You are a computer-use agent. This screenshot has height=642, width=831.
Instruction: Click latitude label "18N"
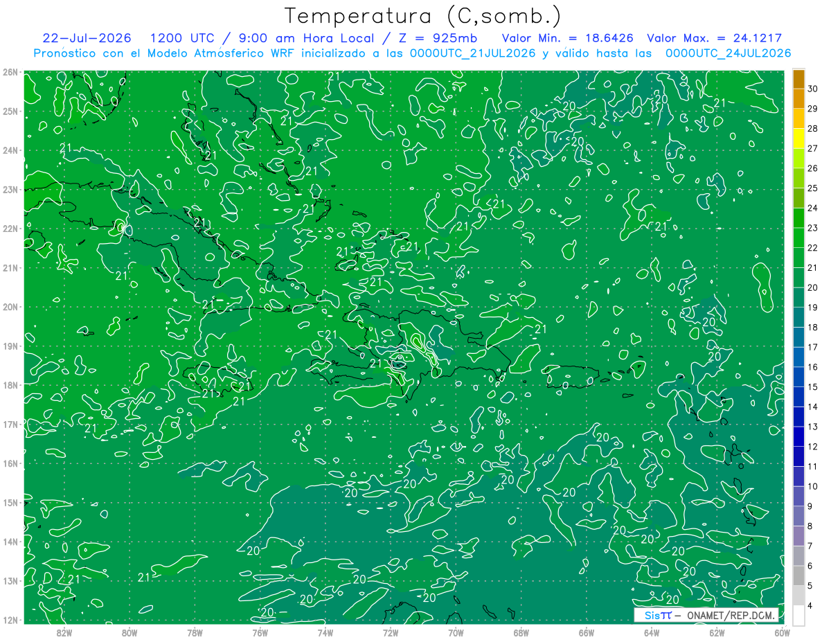coord(10,385)
